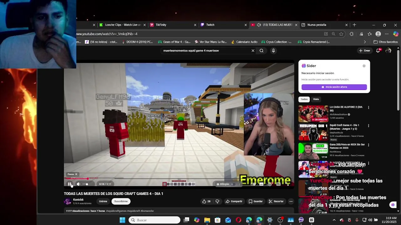Click the YouTube search magnifier button

261,51
